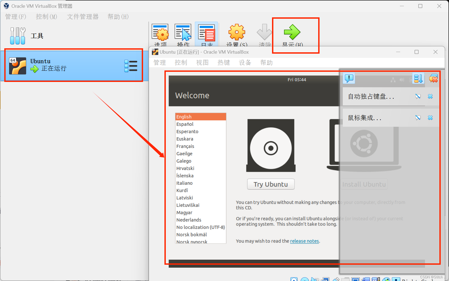Select the 日志 logs toolbar button

tap(206, 34)
